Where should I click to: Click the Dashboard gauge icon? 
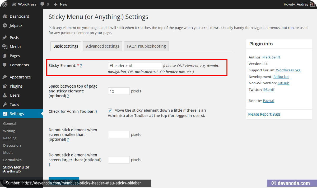(x=5, y=16)
